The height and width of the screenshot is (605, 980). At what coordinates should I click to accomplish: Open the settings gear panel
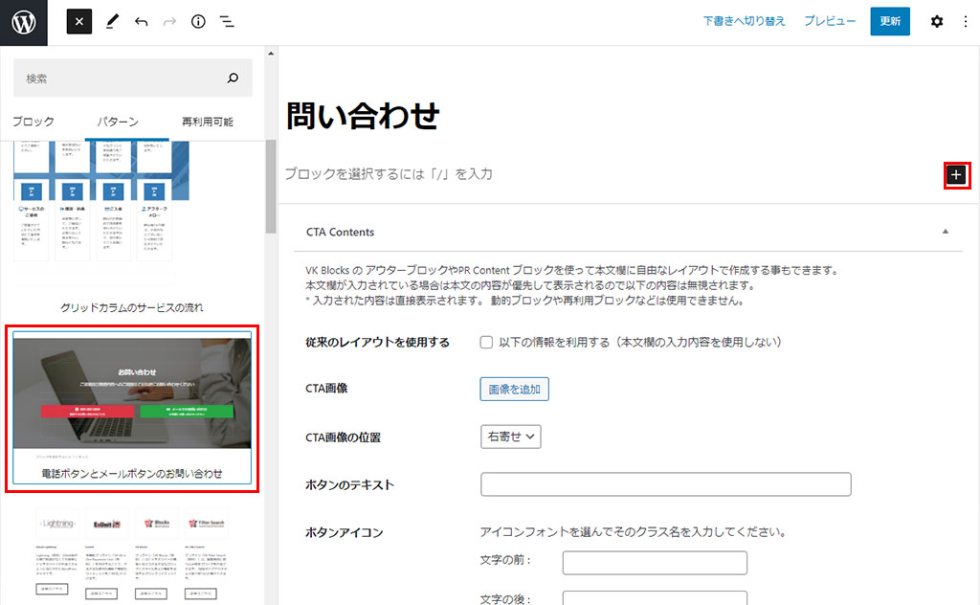[x=937, y=22]
